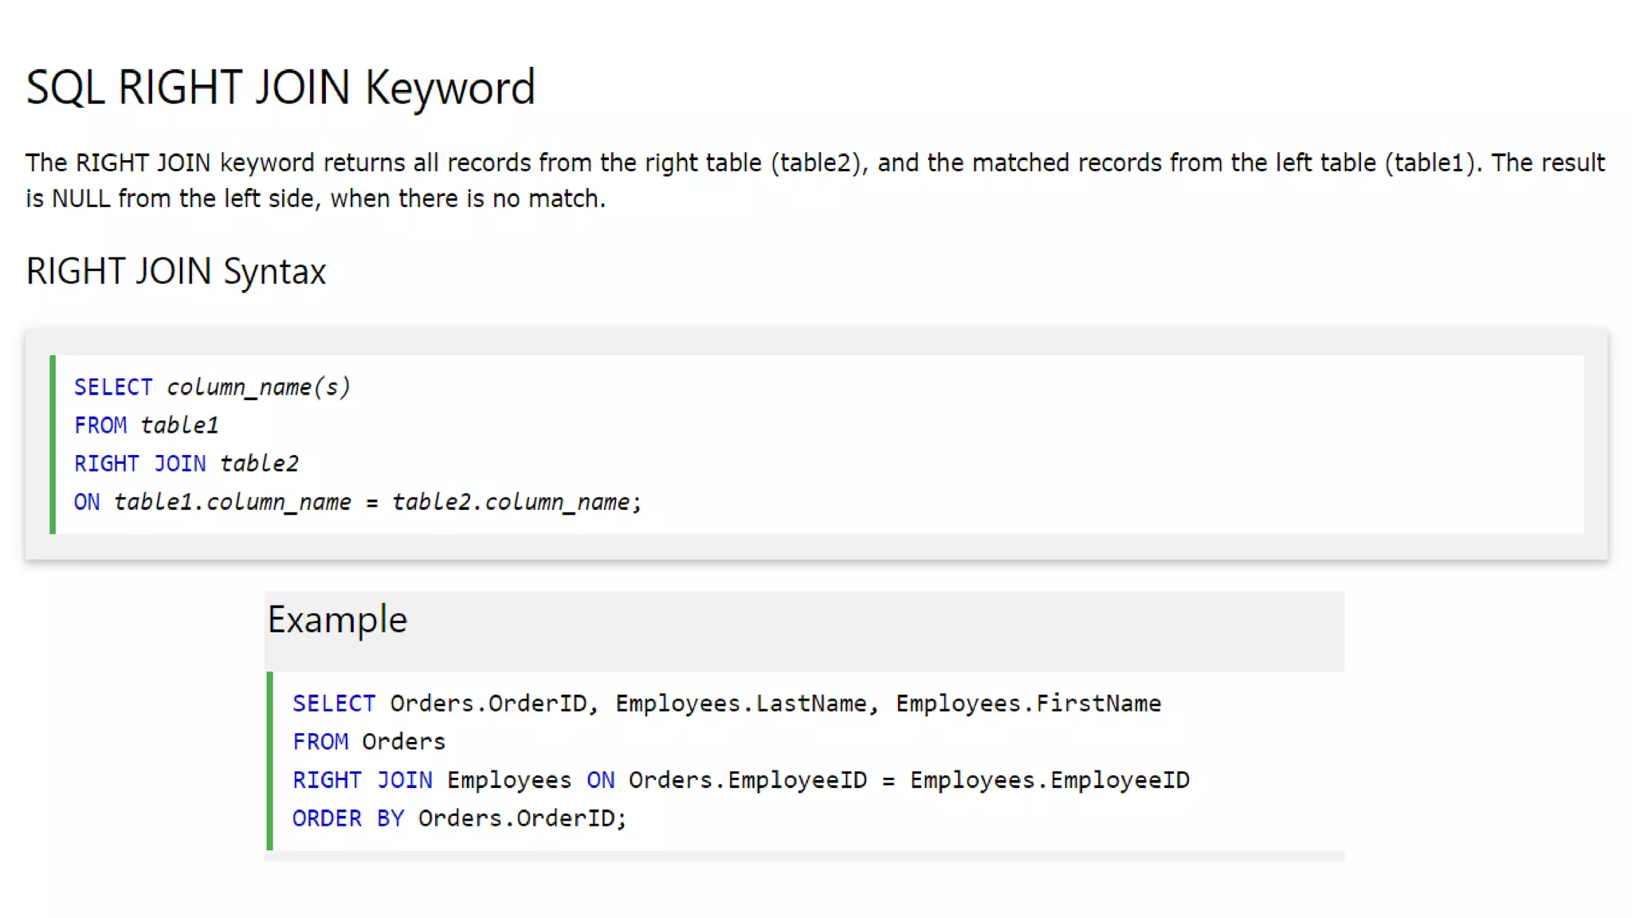
Task: Click the 'SELECT Orders.OrderID, Employees.LastName' example line
Action: [x=727, y=704]
